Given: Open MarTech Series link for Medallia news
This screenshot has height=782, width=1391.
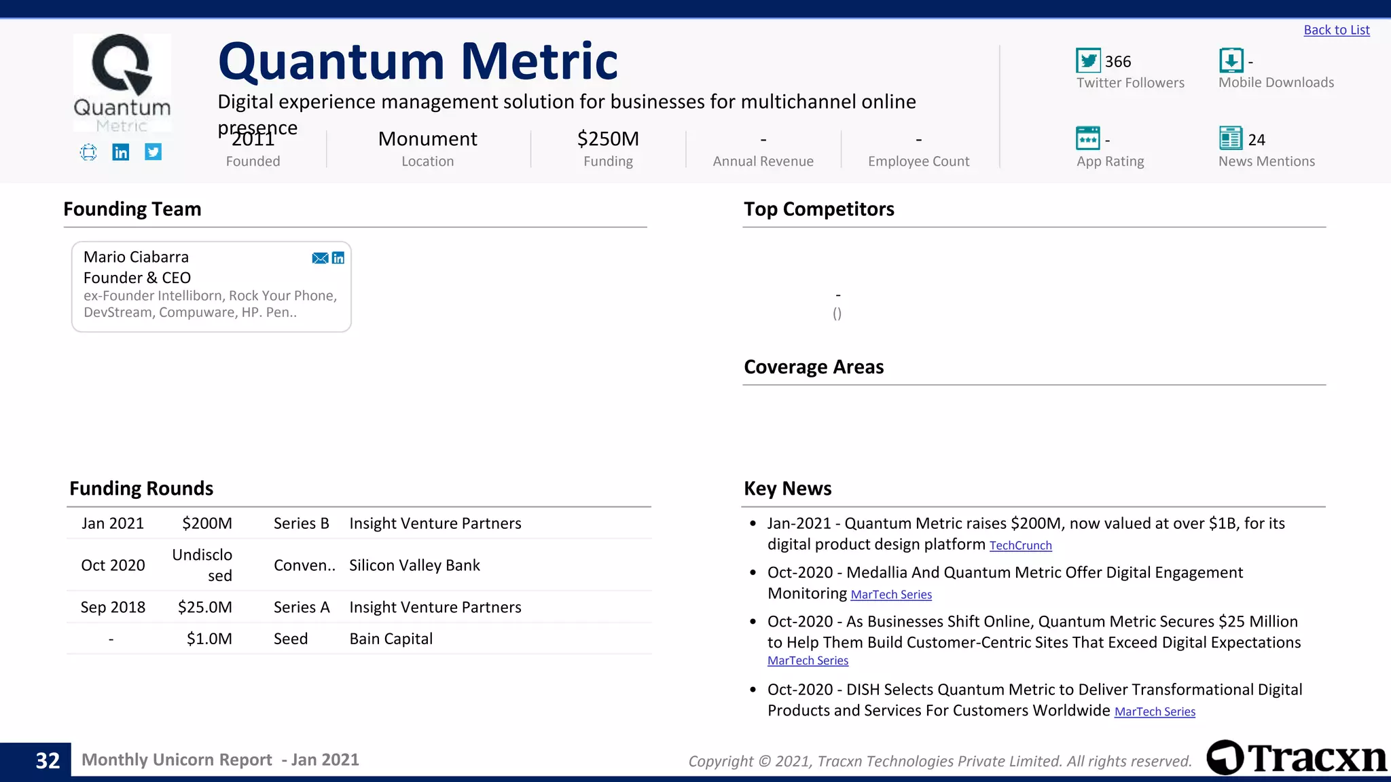Looking at the screenshot, I should point(891,595).
